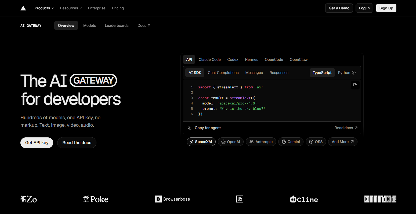Select the Anthropic provider chip
This screenshot has height=214, width=416.
[261, 142]
